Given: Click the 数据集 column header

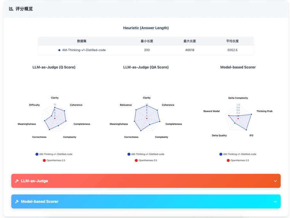Looking at the screenshot, I should coord(82,41).
